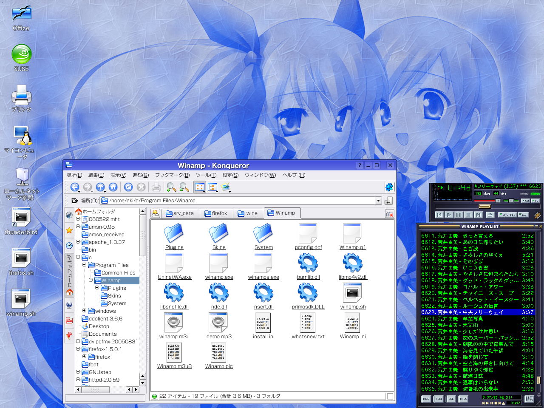The width and height of the screenshot is (544, 408).
Task: Collapse the firefox-1.5.0.1 tree node
Action: [x=78, y=349]
